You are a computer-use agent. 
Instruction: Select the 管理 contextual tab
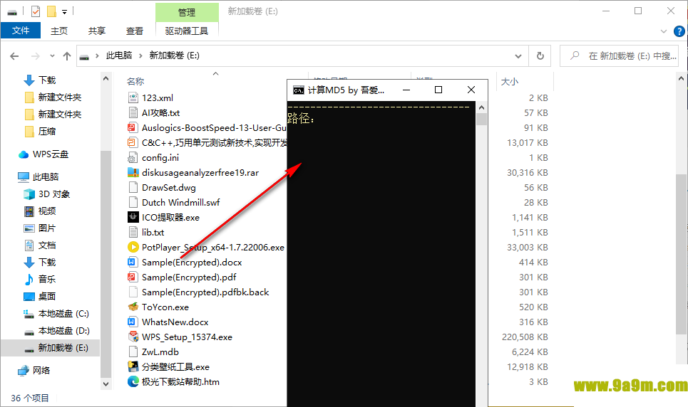pyautogui.click(x=187, y=12)
